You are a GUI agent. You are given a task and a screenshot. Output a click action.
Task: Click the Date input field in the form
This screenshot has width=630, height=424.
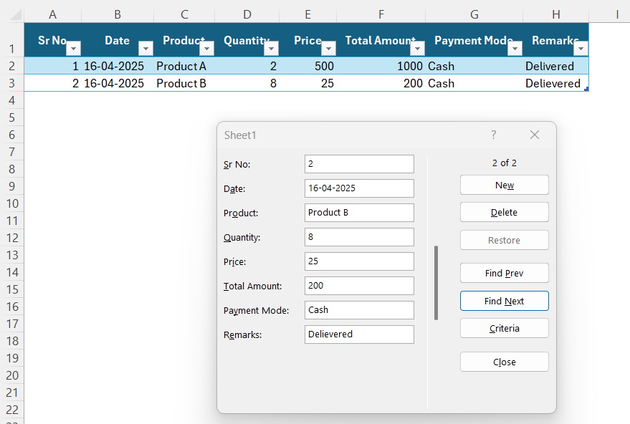359,188
